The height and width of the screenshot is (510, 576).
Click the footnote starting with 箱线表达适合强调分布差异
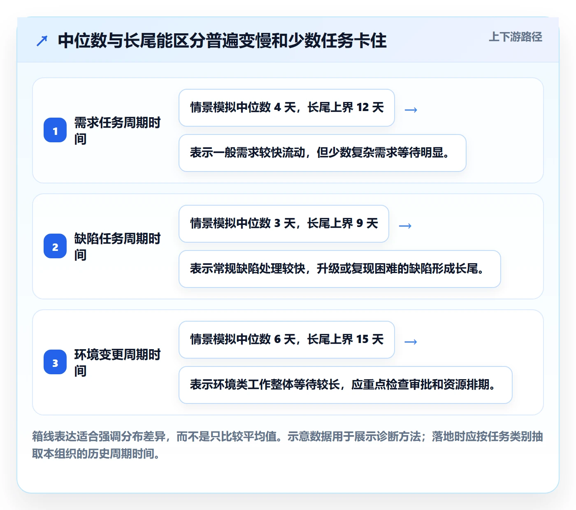pos(288,445)
